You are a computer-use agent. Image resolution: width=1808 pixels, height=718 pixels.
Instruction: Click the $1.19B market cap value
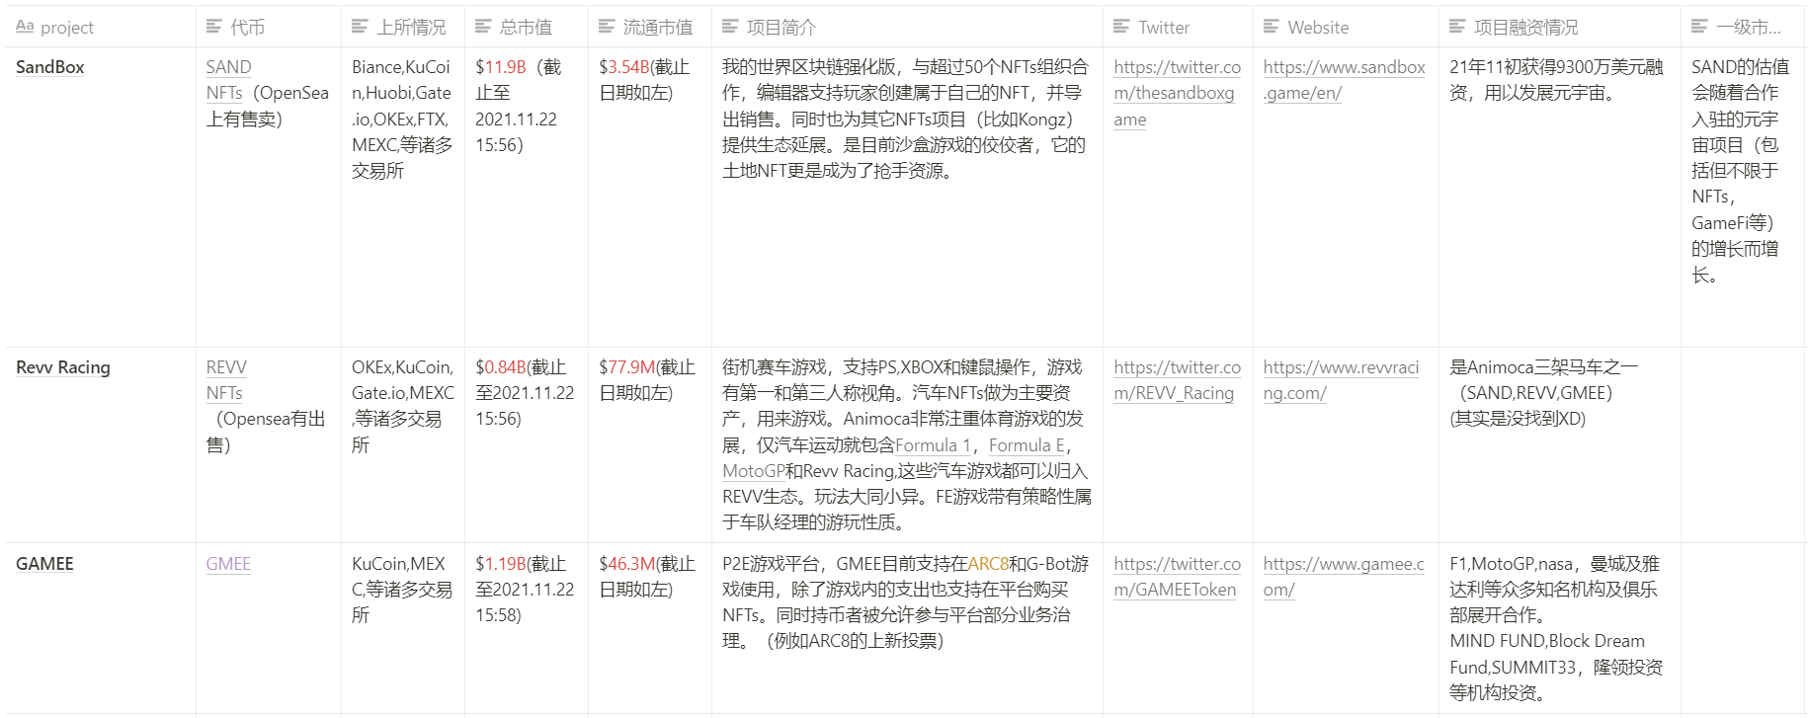[x=501, y=564]
